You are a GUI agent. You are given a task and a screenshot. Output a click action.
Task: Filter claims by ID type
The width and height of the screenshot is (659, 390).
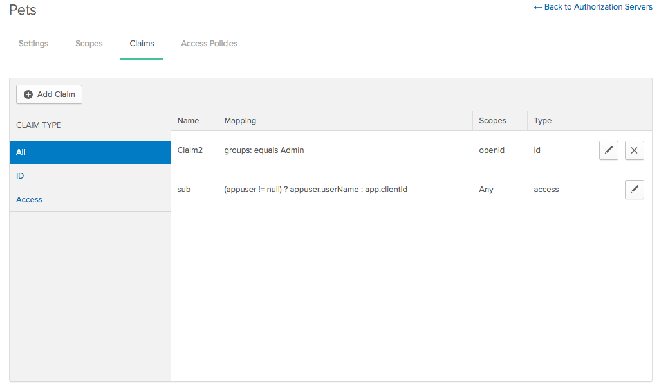90,176
